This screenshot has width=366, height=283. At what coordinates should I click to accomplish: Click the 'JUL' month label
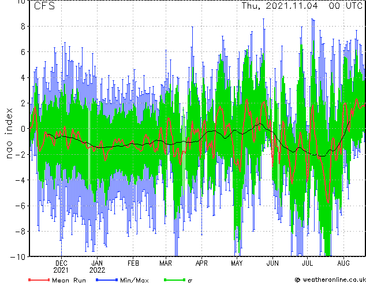tap(307, 263)
